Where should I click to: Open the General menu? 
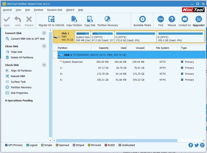point(7,10)
